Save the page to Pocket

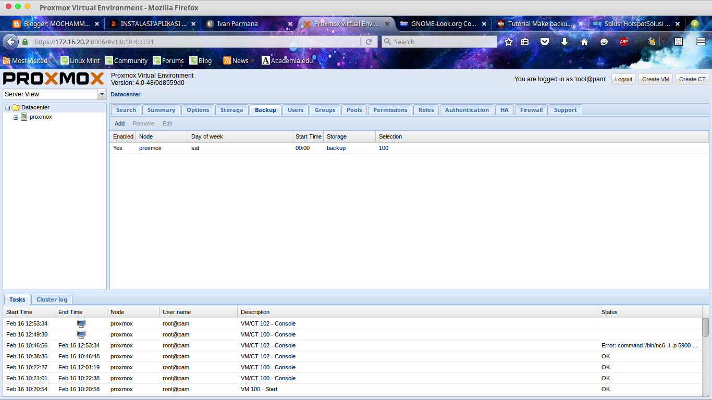tap(545, 42)
